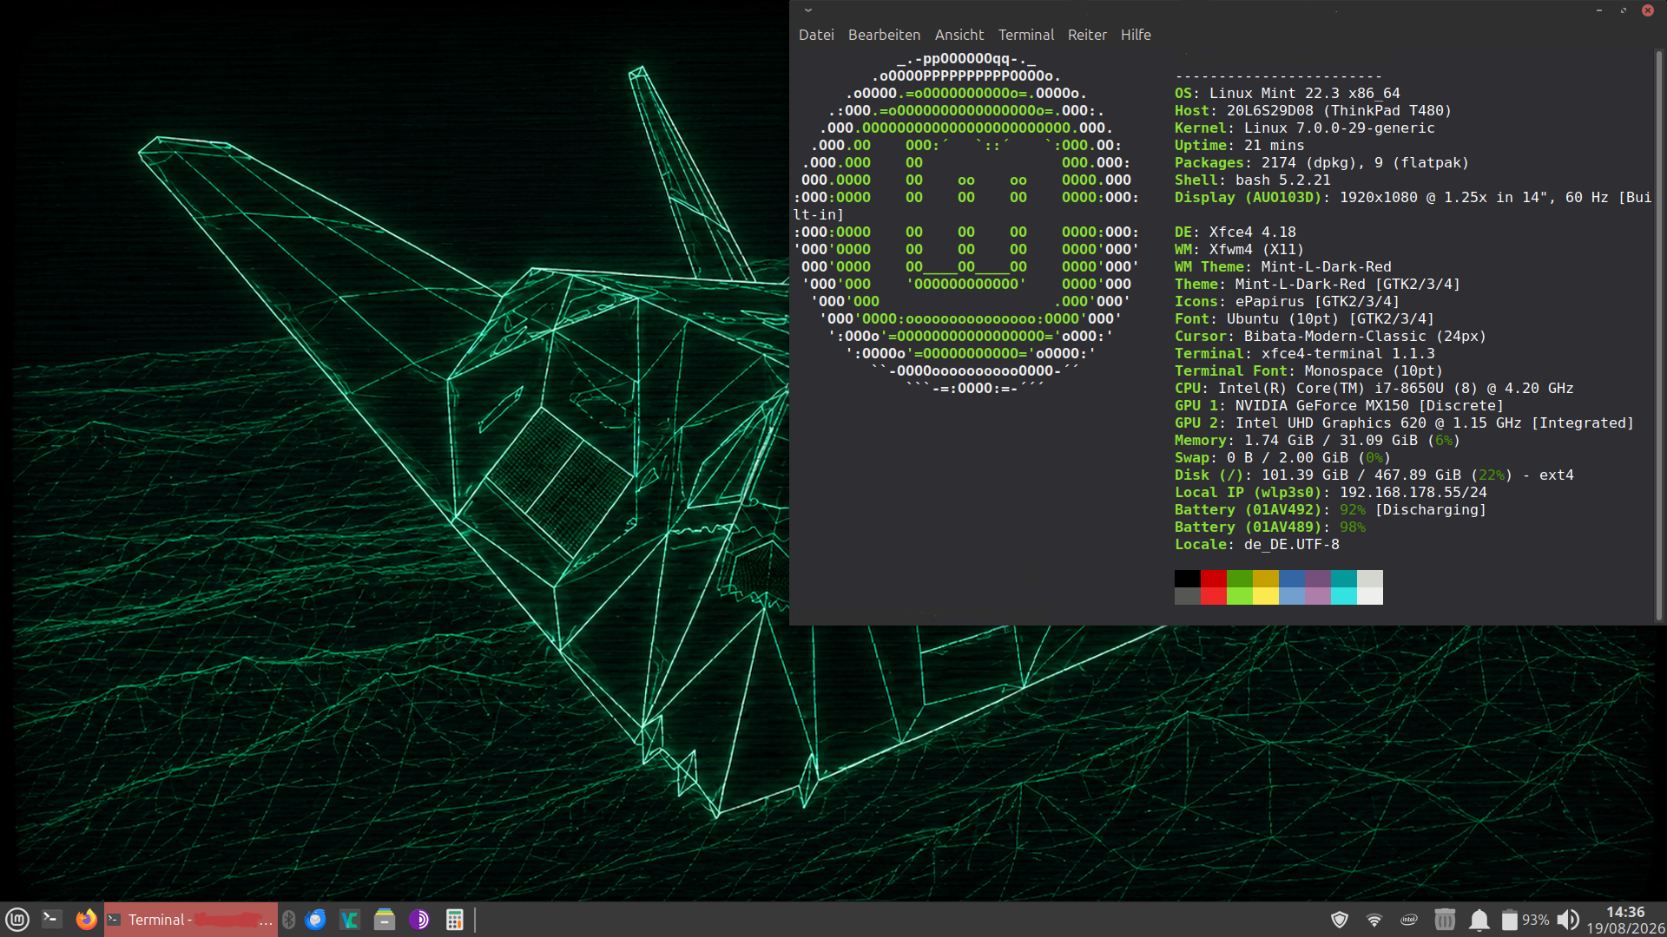Launch Thunderbird mail from the panel
Viewport: 1667px width, 937px height.
[316, 920]
